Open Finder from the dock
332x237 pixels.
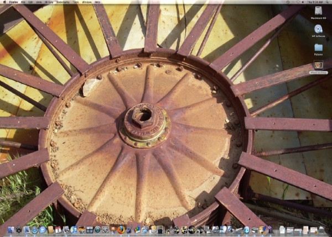coord(11,230)
